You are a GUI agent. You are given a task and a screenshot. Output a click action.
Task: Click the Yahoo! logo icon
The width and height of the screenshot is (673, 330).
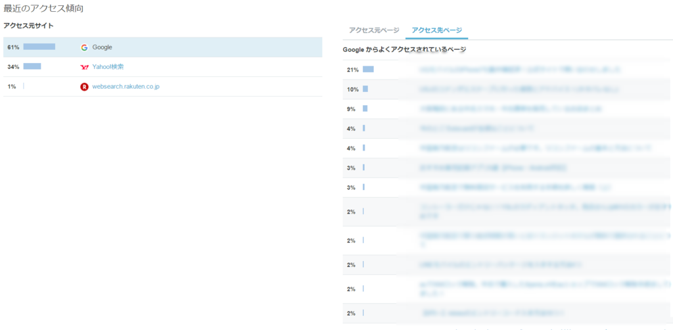[84, 67]
